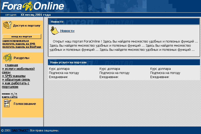This screenshot has height=134, width=201.
Task: Click Ежедневник in the middle column
Action: (x=109, y=77)
